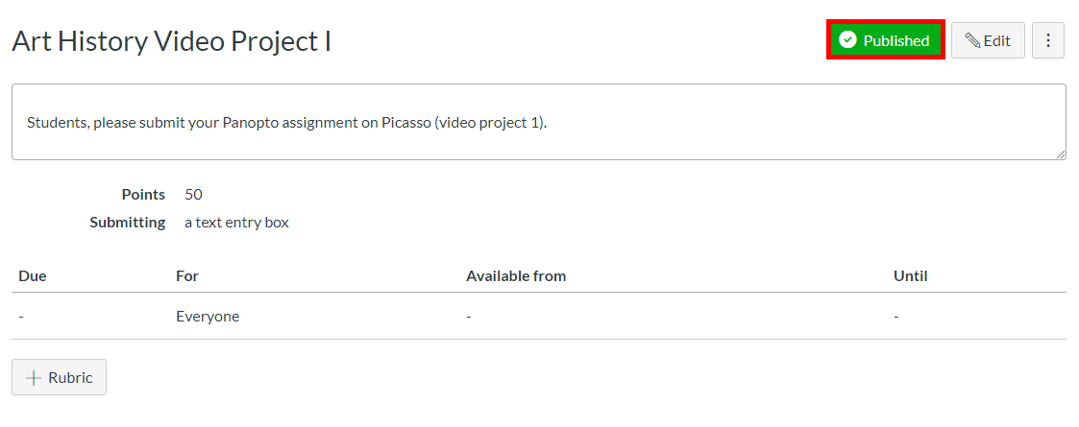Click the Submitting label
Image resolution: width=1079 pixels, height=427 pixels.
point(127,223)
